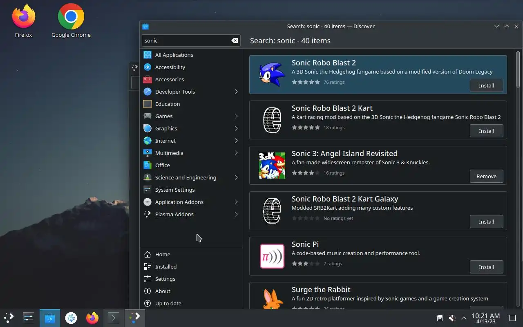Screen dimensions: 523x327
Task: Click the Search: sonic - 40 items heading
Action: point(290,40)
